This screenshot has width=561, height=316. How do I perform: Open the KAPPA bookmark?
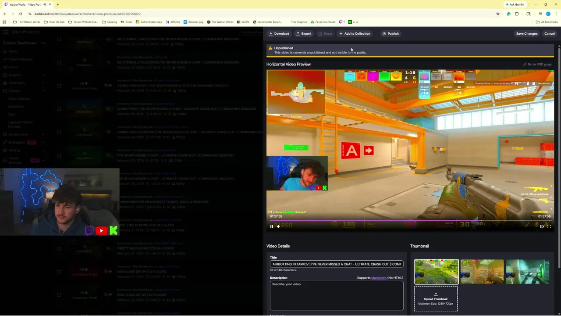pyautogui.click(x=243, y=22)
